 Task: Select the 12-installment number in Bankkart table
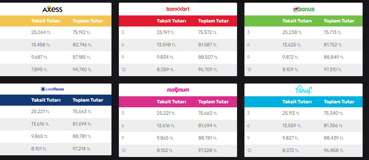(124, 70)
